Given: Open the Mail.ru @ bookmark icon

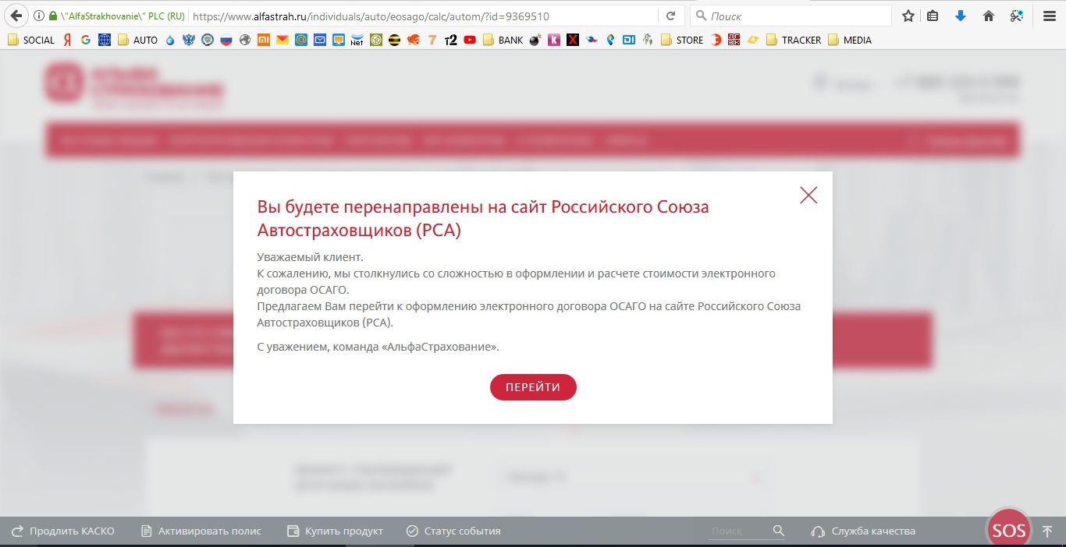Looking at the screenshot, I should (301, 40).
